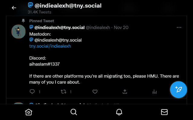Image resolution: width=193 pixels, height=120 pixels.
Task: Go back with the arrow icon
Action: click(14, 8)
